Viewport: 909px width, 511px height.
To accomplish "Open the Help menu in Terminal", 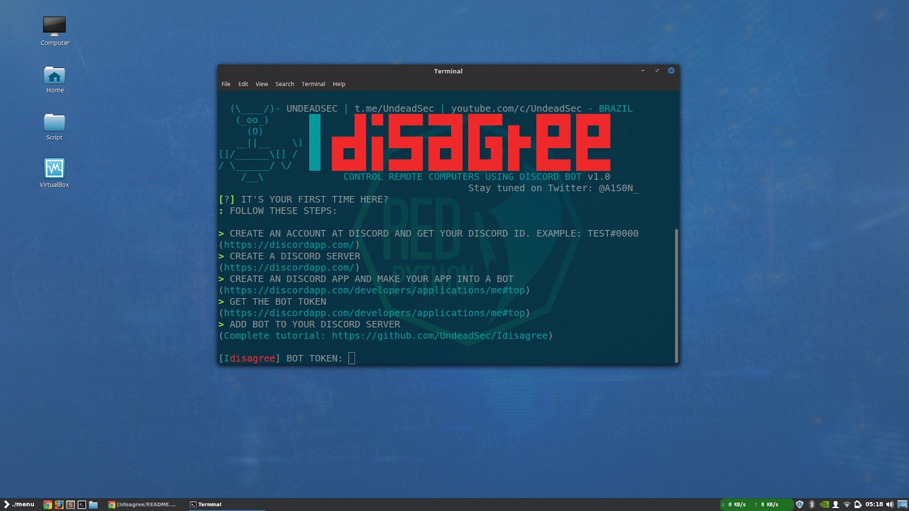I will point(339,84).
